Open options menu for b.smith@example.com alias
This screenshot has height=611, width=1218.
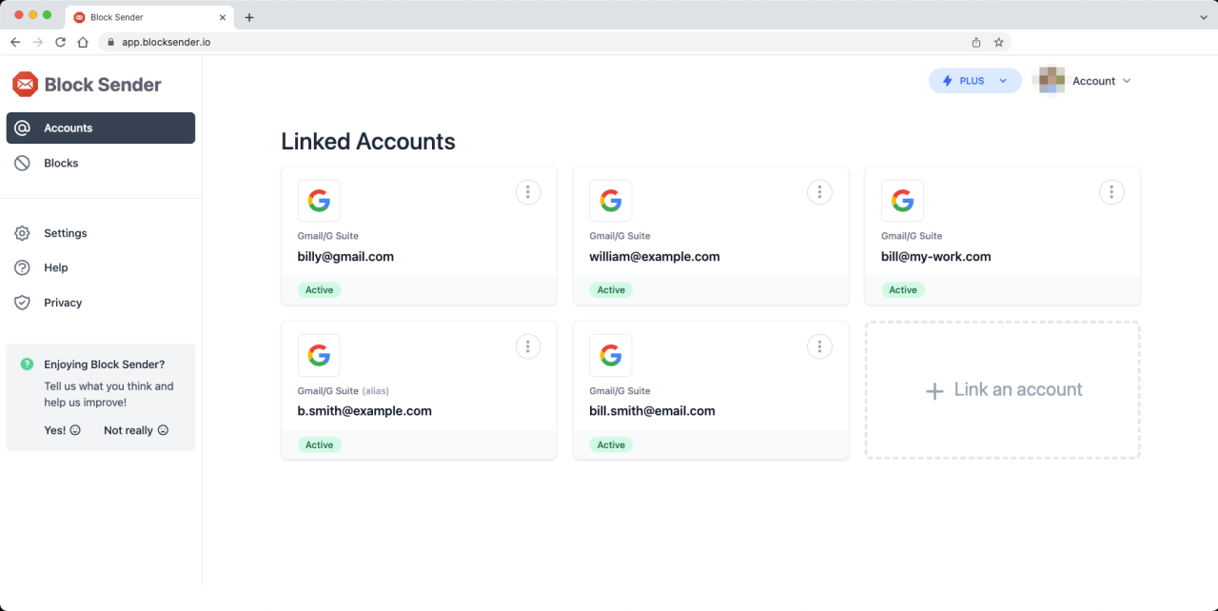[x=527, y=346]
